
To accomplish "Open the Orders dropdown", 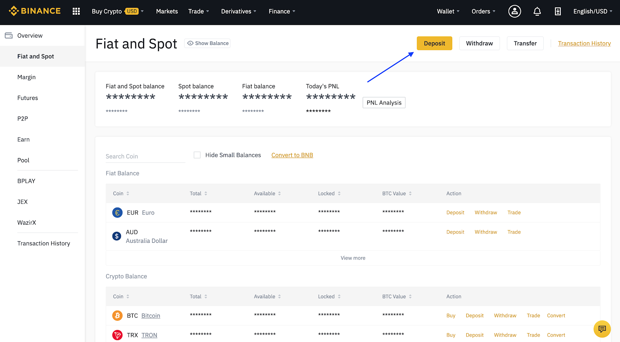I will 484,11.
